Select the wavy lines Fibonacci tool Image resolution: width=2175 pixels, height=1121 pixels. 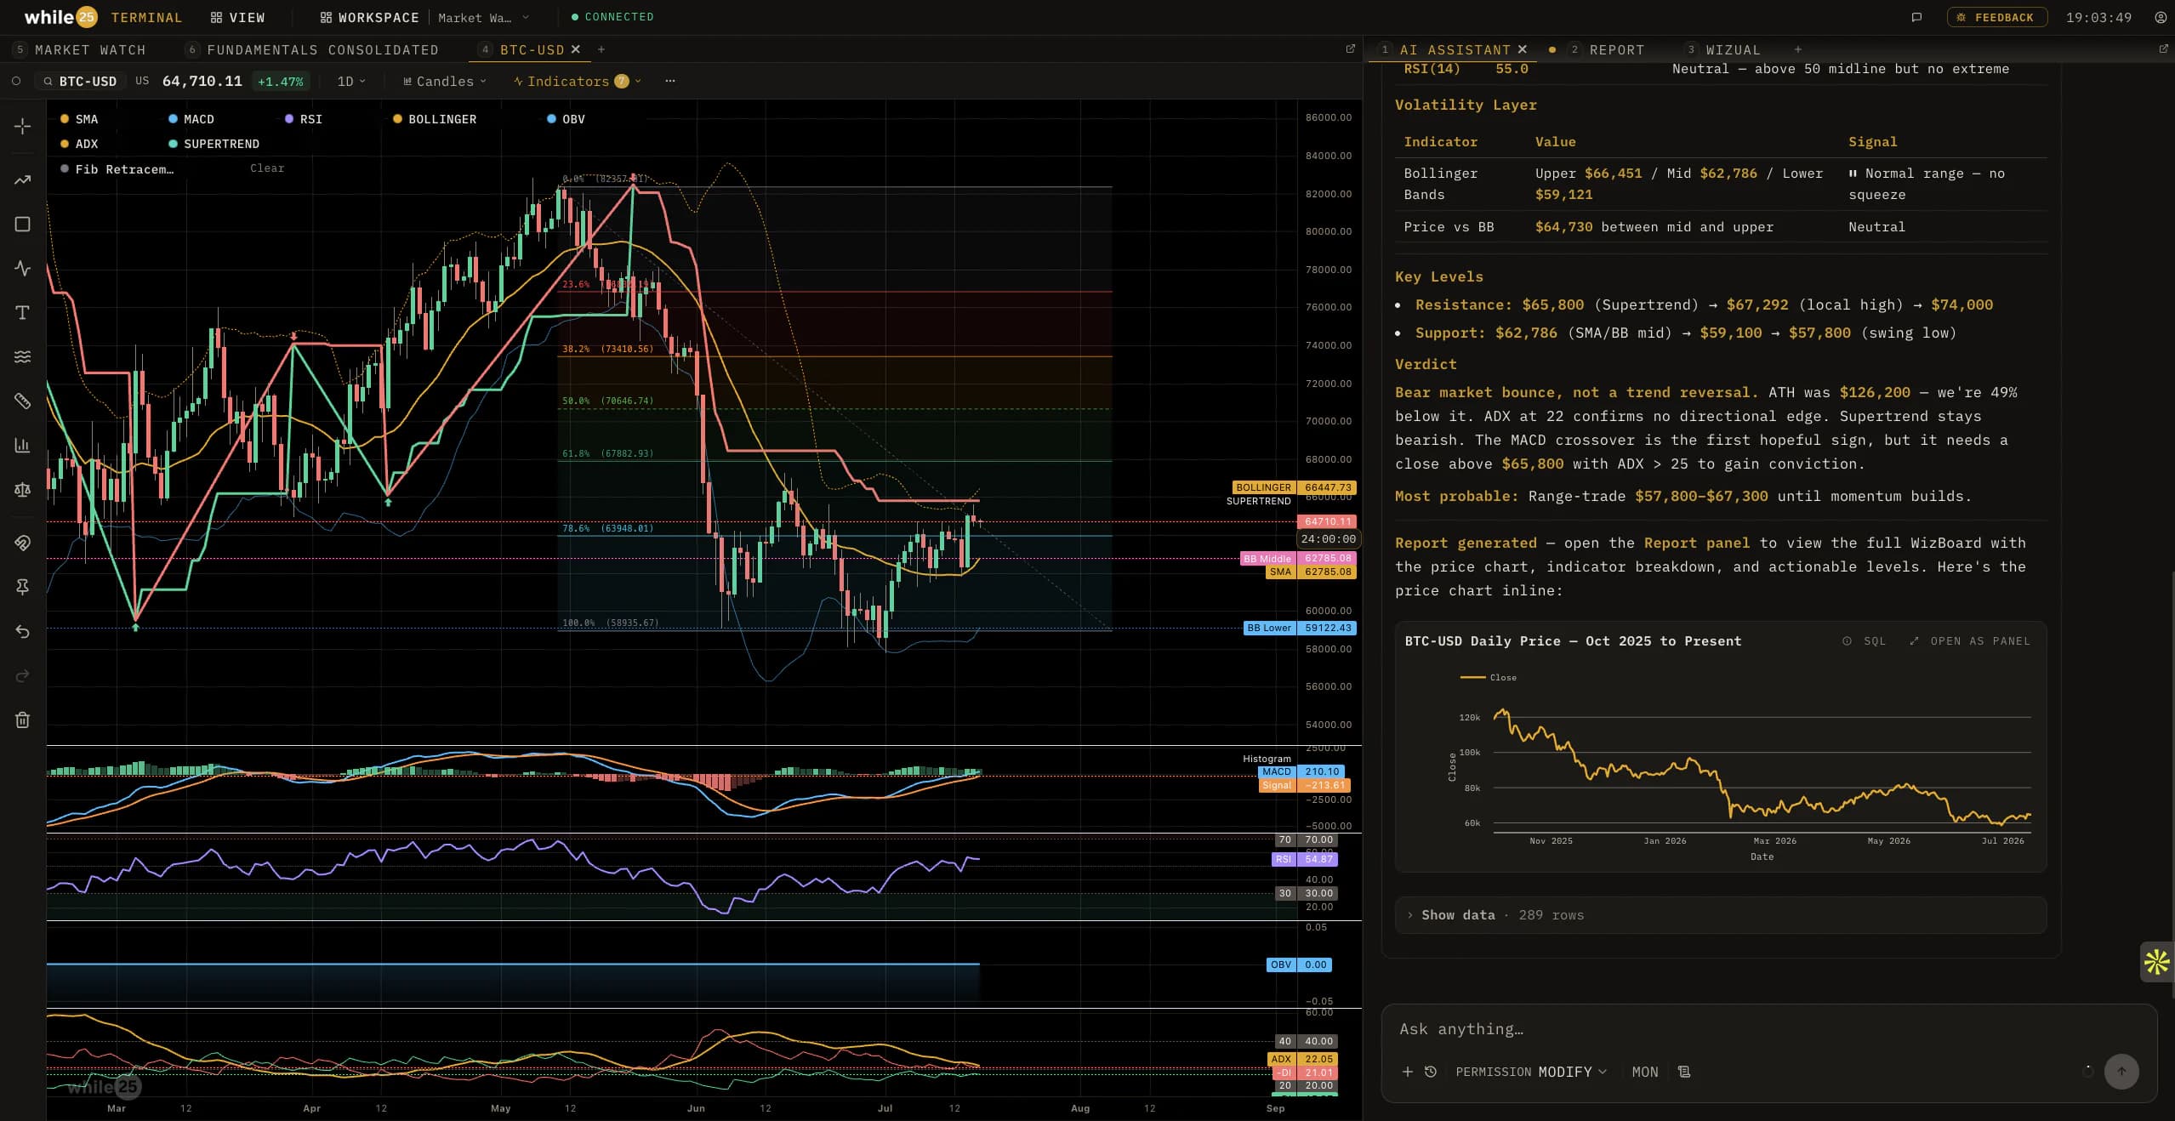(x=23, y=356)
